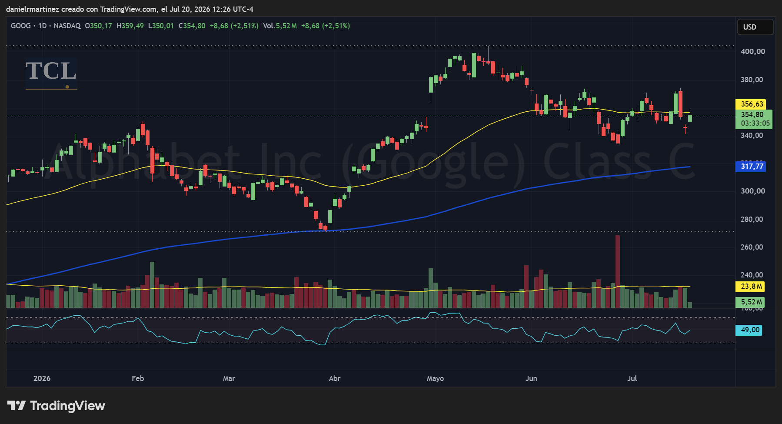Click the 280,00 price axis label
This screenshot has height=424, width=782.
pos(752,219)
